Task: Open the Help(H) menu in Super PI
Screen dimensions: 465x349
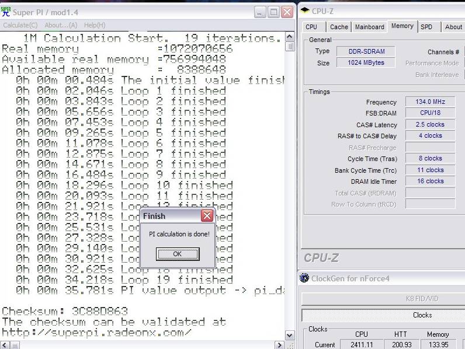Action: pyautogui.click(x=95, y=25)
